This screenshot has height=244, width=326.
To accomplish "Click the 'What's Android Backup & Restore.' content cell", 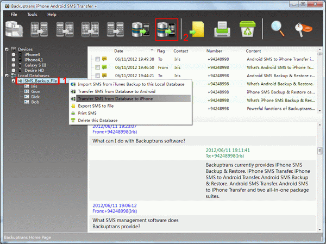I will pyautogui.click(x=280, y=84).
